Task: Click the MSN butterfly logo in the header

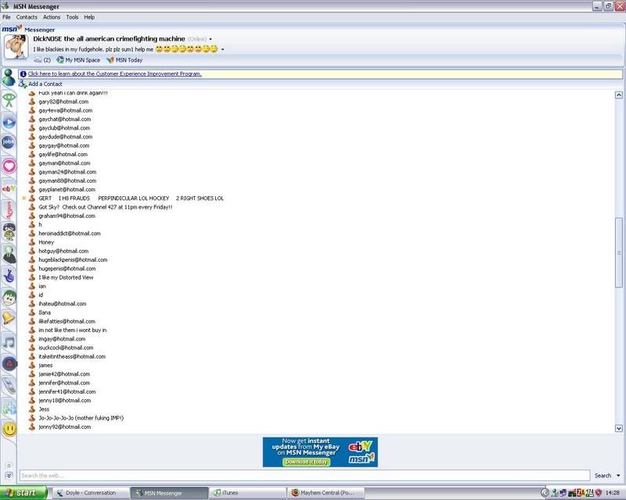Action: pos(12,29)
